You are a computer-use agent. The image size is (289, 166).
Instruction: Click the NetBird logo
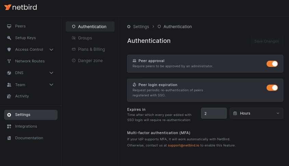(21, 7)
